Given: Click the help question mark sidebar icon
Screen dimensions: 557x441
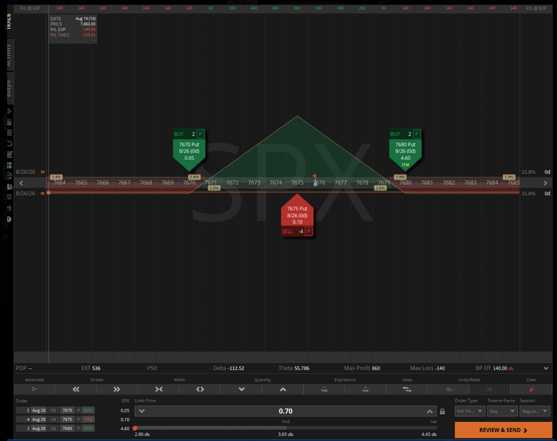Looking at the screenshot, I should (x=9, y=219).
